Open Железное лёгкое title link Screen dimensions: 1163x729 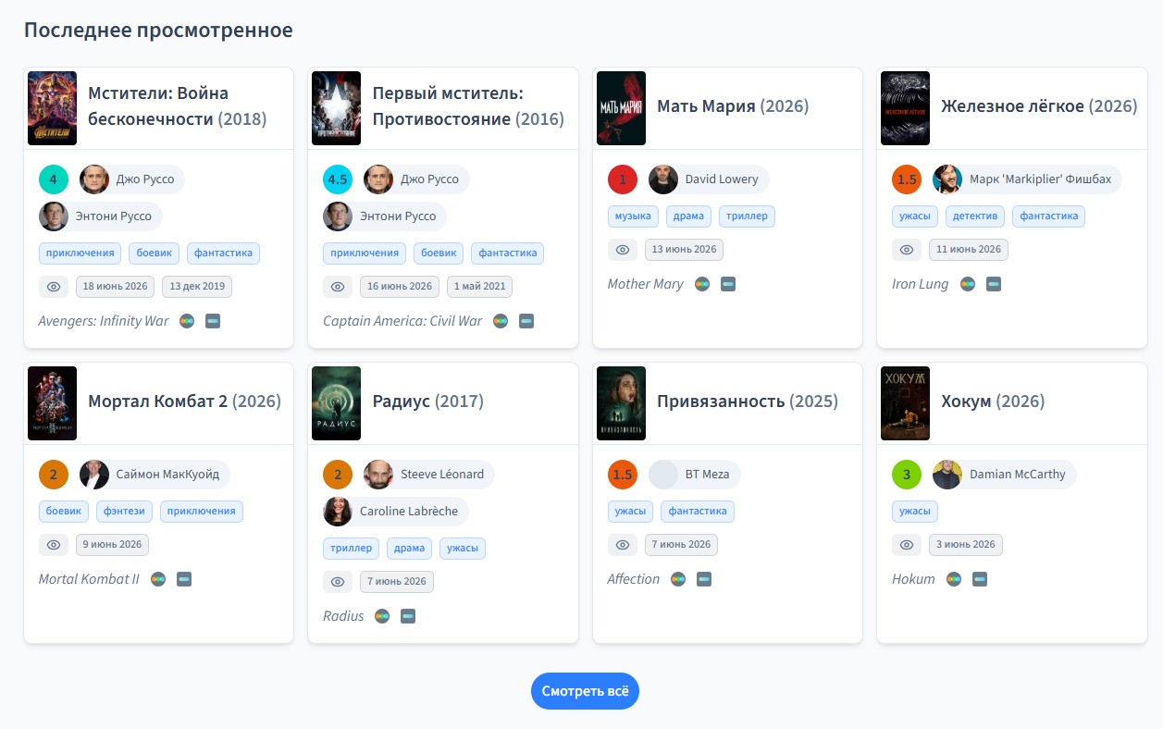point(1039,106)
